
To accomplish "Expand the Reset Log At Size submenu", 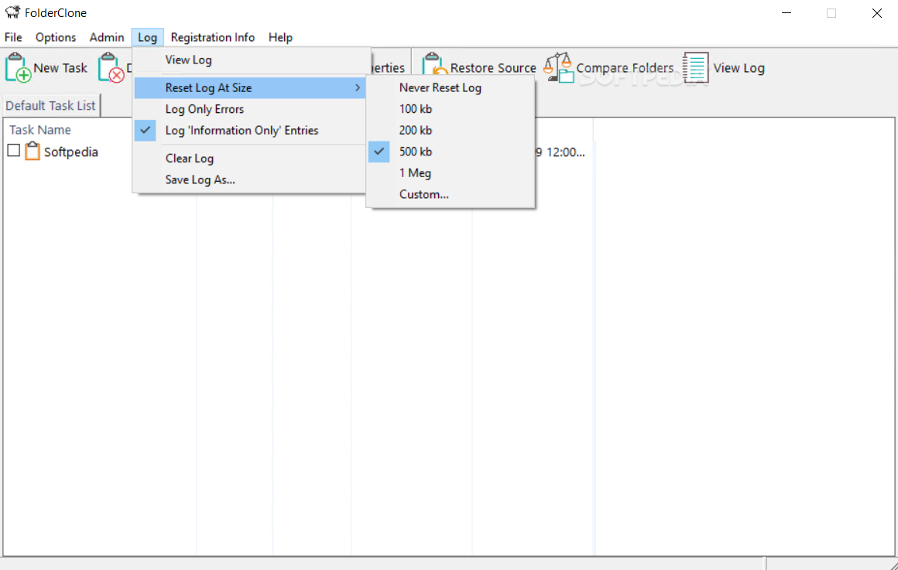I will click(250, 88).
